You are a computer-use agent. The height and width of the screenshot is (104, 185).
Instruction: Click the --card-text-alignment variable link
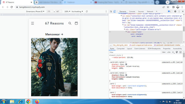(x=135, y=86)
